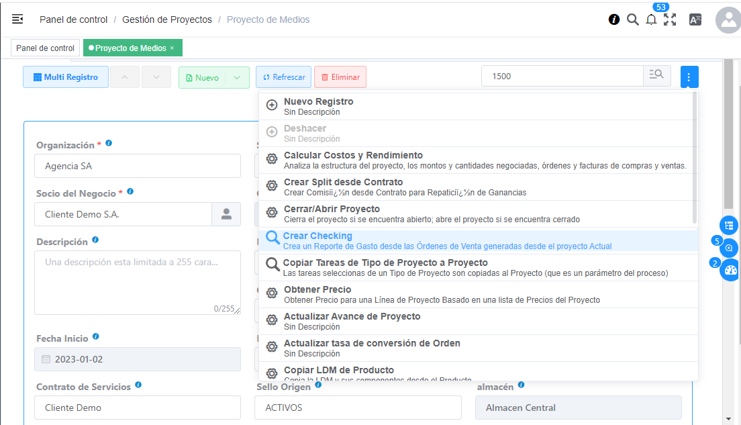Click the Refrescar button
The image size is (741, 425).
point(283,77)
